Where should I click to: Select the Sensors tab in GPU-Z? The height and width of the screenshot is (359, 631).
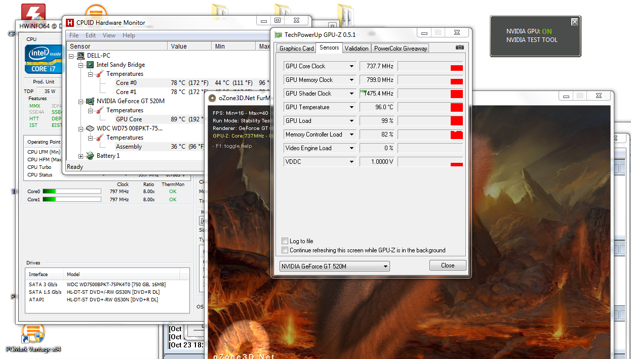pyautogui.click(x=329, y=48)
